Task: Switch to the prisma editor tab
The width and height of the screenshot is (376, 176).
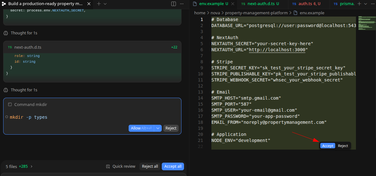Action: coord(347,4)
